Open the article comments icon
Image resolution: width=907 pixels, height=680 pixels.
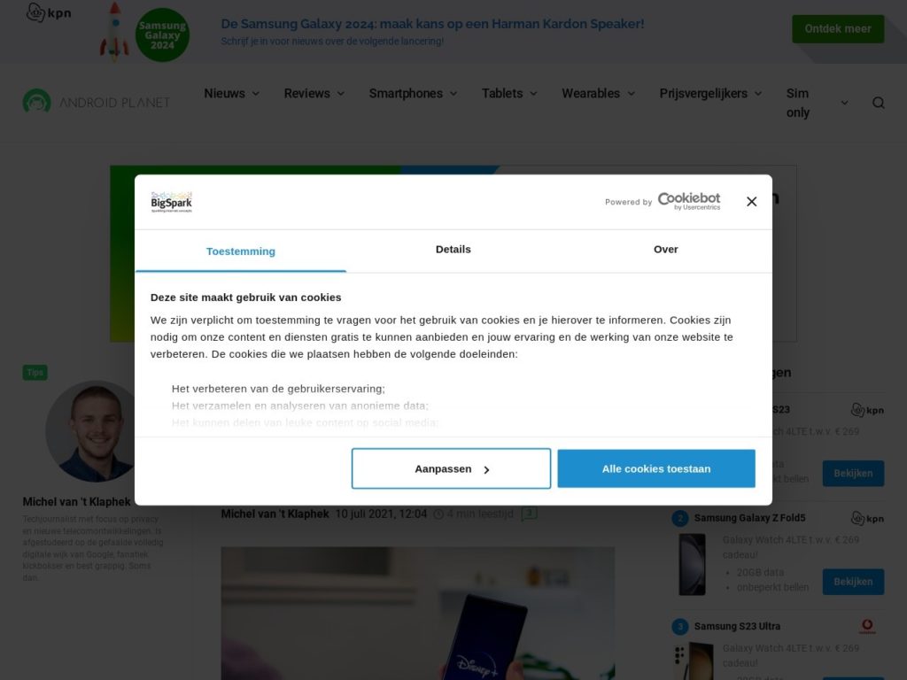[x=530, y=514]
